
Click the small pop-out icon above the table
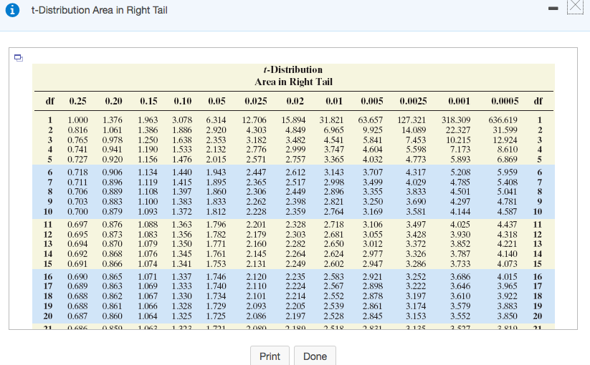18,58
